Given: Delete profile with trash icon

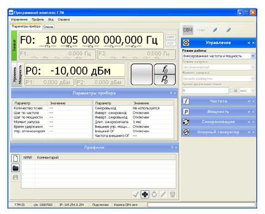Looking at the screenshot, I should [173, 194].
